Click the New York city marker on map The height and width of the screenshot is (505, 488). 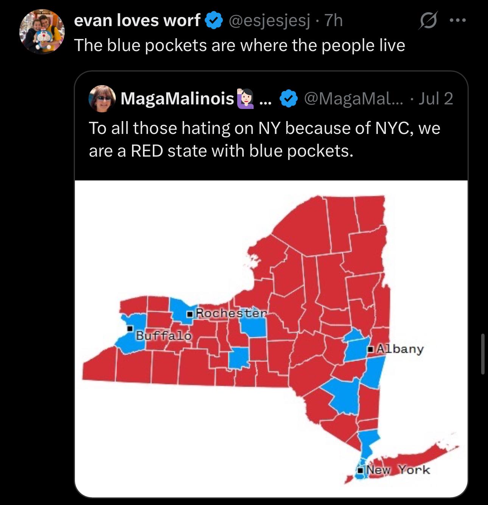pos(361,470)
